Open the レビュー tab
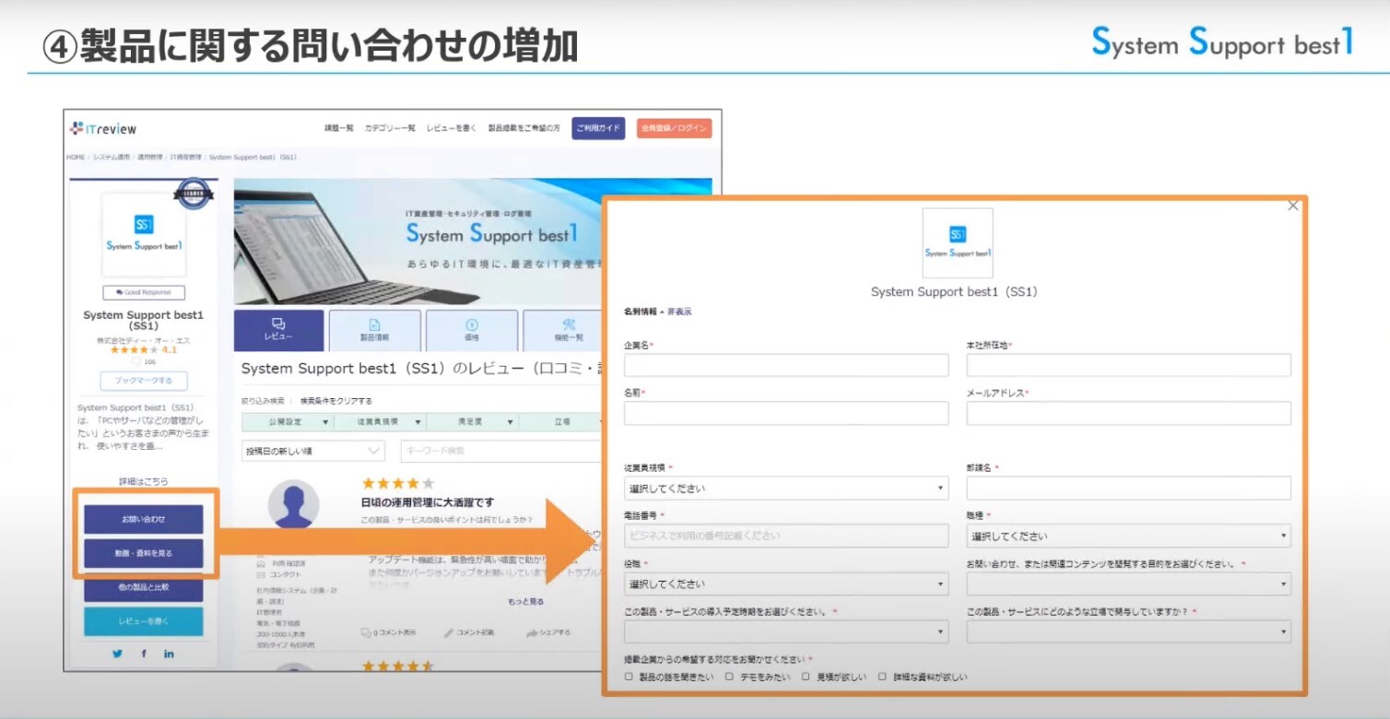 (279, 330)
